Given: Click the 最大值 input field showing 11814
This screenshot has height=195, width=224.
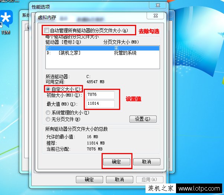Looking at the screenshot, I should [x=100, y=104].
